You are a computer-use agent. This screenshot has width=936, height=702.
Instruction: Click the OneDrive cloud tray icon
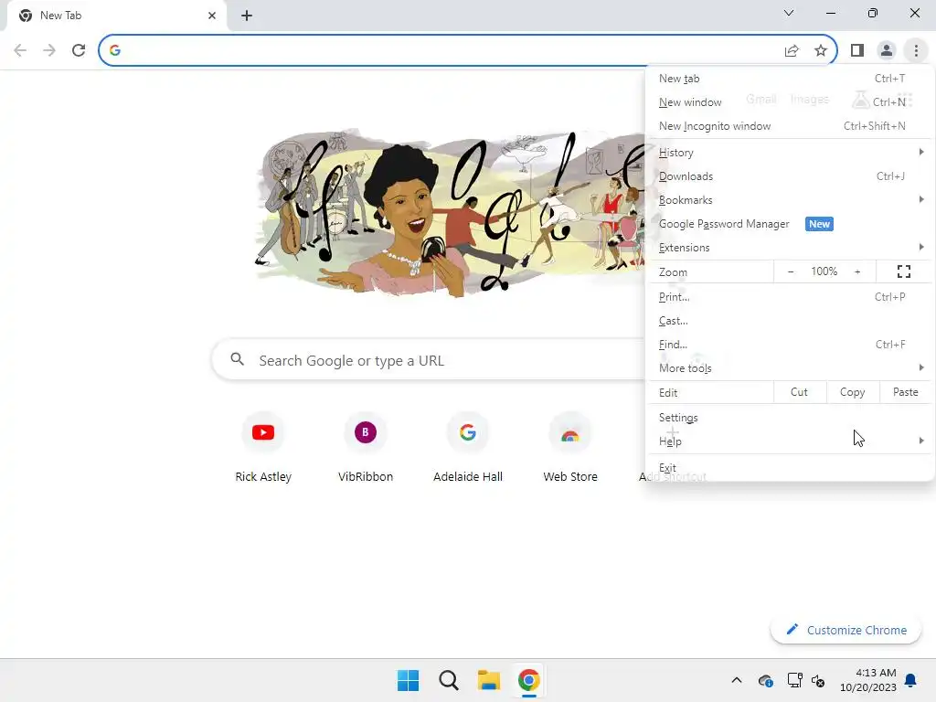pos(765,680)
